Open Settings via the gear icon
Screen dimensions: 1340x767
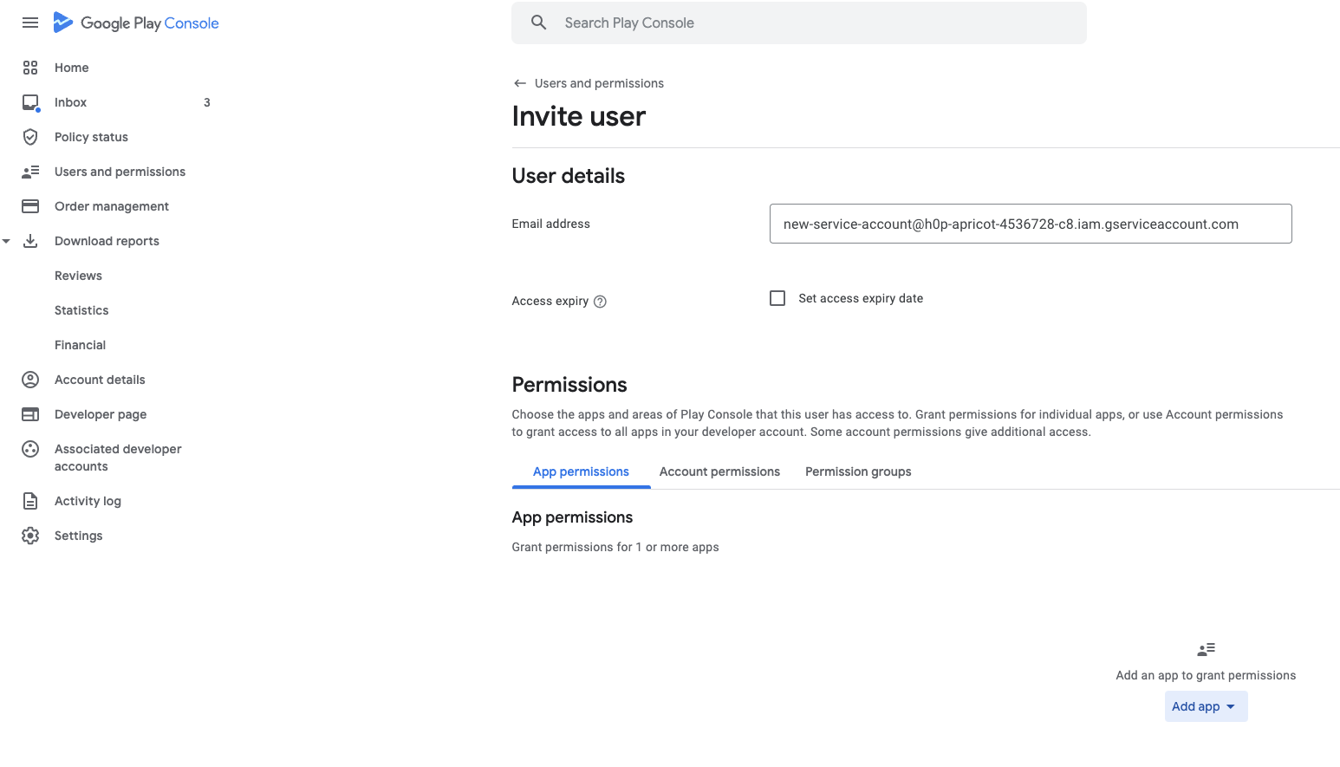[x=30, y=536]
